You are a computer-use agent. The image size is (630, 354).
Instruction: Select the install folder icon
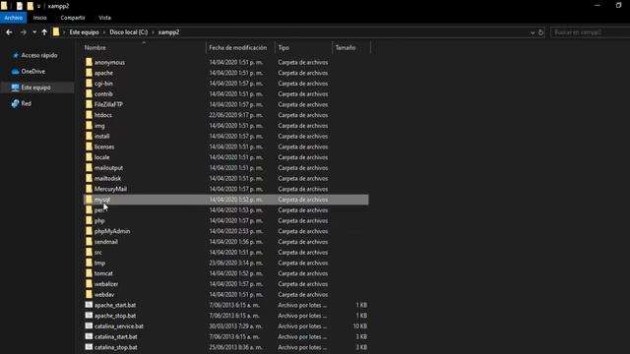89,136
